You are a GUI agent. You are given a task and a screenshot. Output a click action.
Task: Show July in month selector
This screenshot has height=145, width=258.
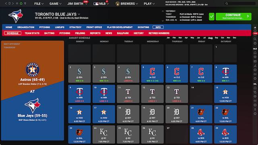[204, 38]
